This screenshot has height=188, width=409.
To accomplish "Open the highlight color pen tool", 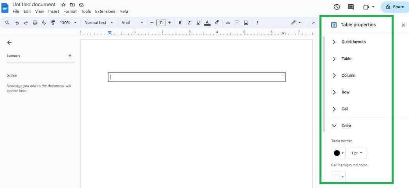I will [x=217, y=22].
